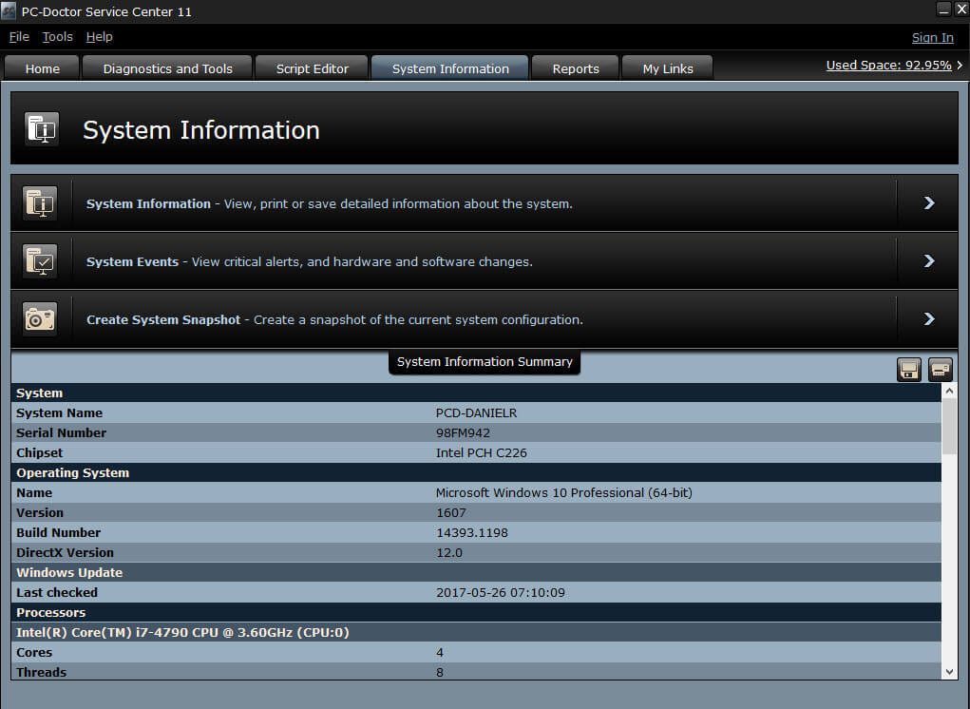Click the Version value 1607
Viewport: 970px width, 709px height.
click(x=451, y=512)
